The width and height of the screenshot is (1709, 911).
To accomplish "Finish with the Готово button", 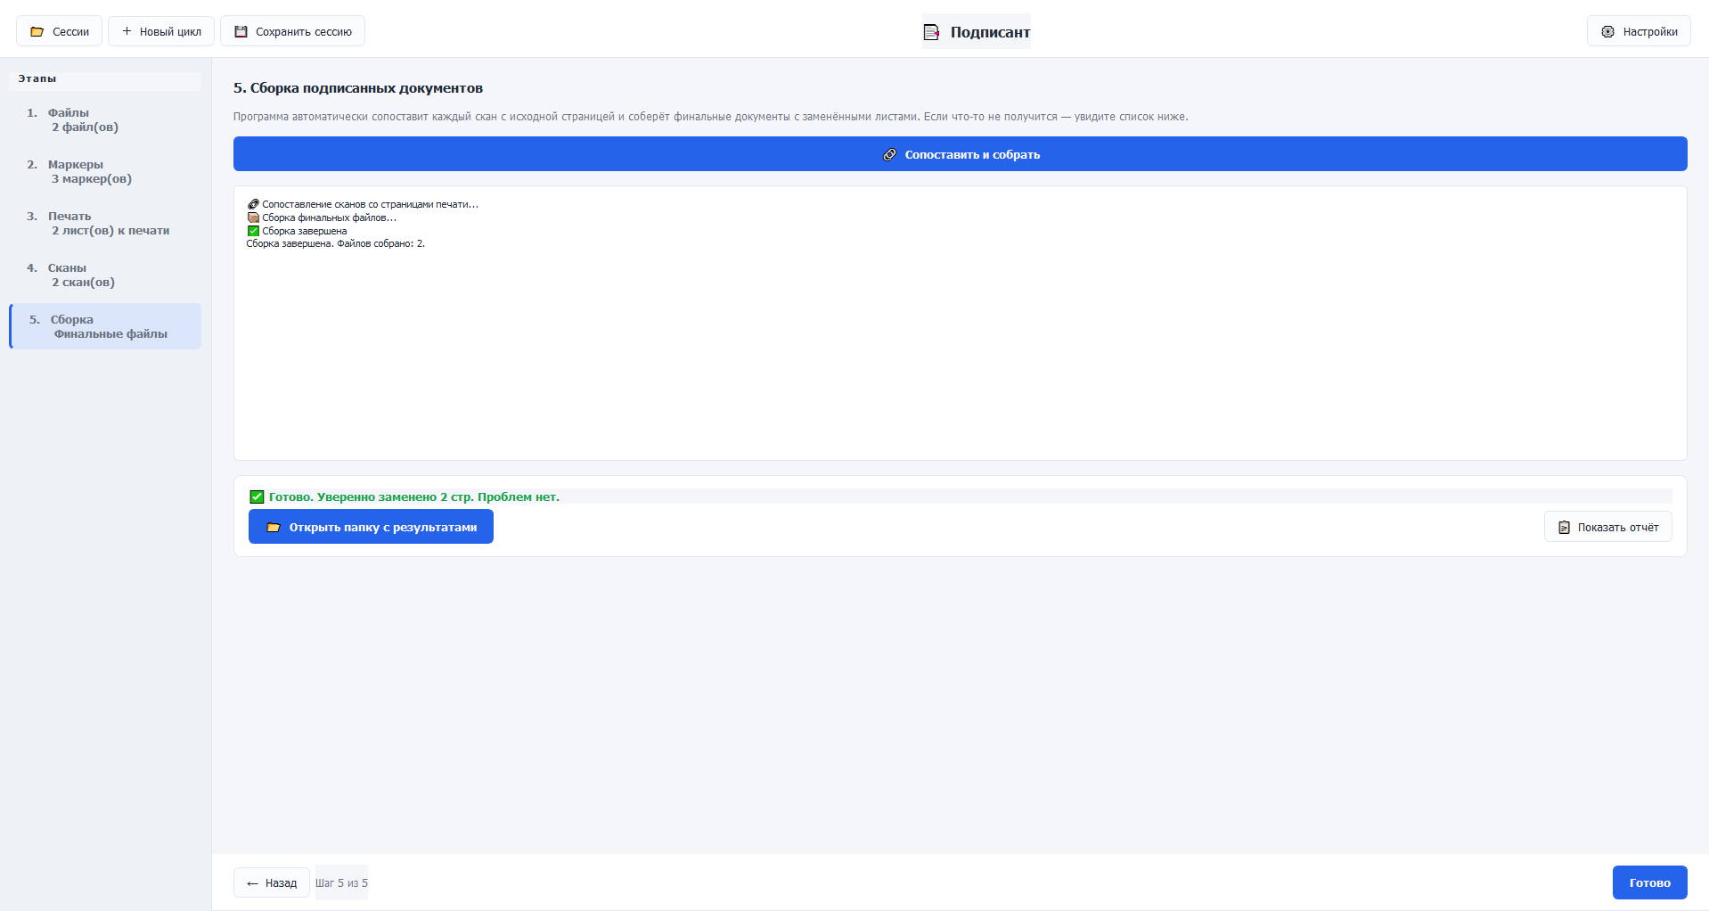I will pos(1650,882).
